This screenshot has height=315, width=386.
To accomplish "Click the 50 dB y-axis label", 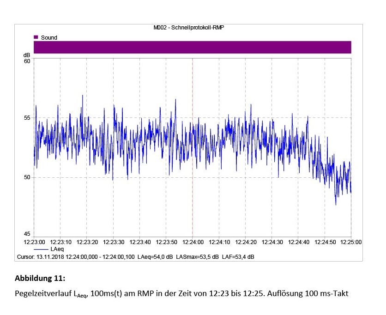I will (27, 177).
